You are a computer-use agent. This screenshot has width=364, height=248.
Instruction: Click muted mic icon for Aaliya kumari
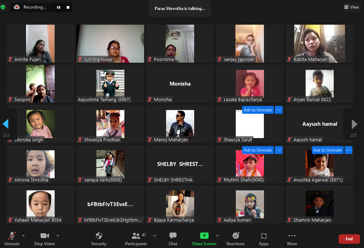coord(220,220)
